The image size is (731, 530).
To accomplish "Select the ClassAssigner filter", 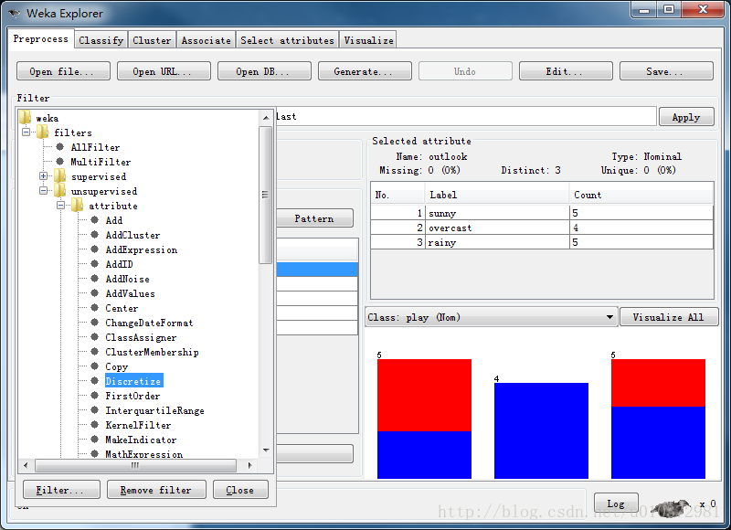I will point(141,336).
